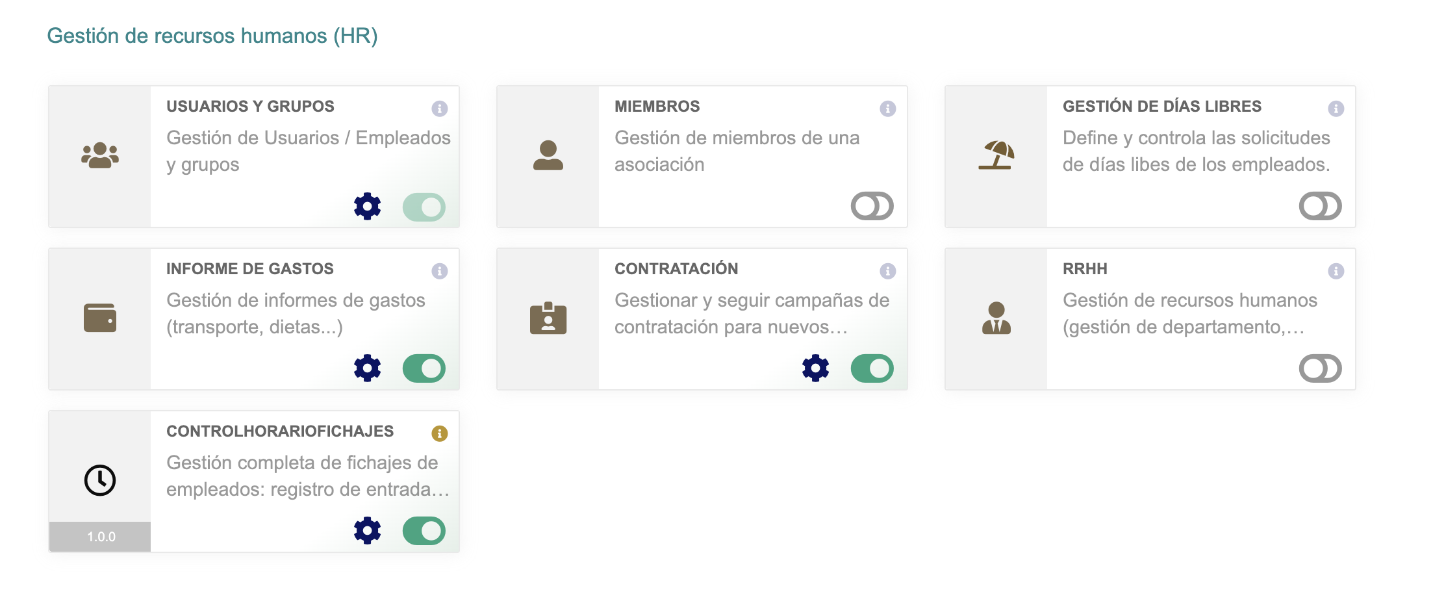The image size is (1433, 590).
Task: Disable the Informe de Gastos module
Action: click(424, 368)
